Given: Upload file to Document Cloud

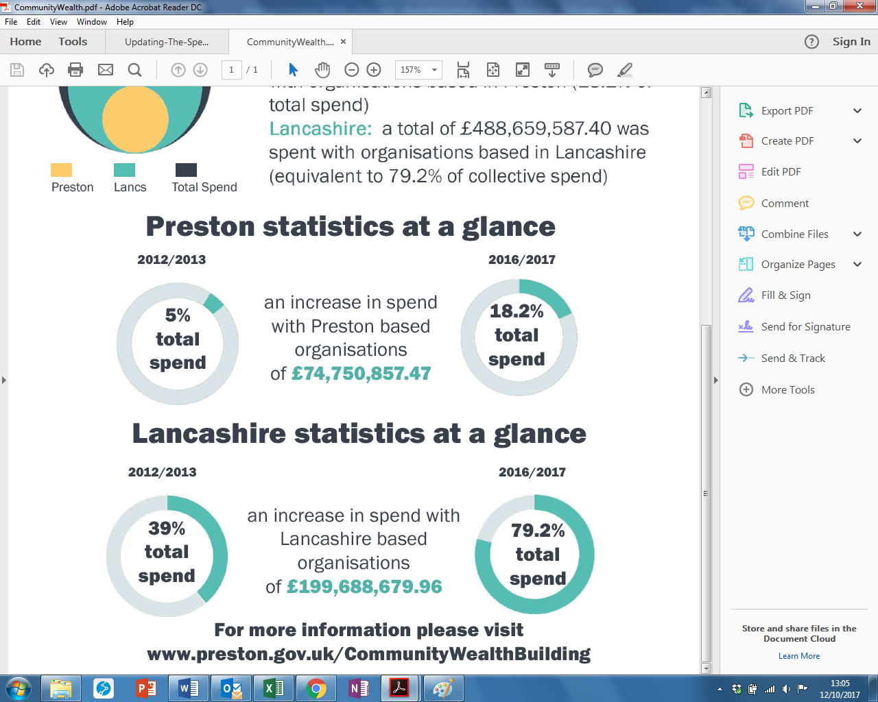Looking at the screenshot, I should click(x=47, y=70).
